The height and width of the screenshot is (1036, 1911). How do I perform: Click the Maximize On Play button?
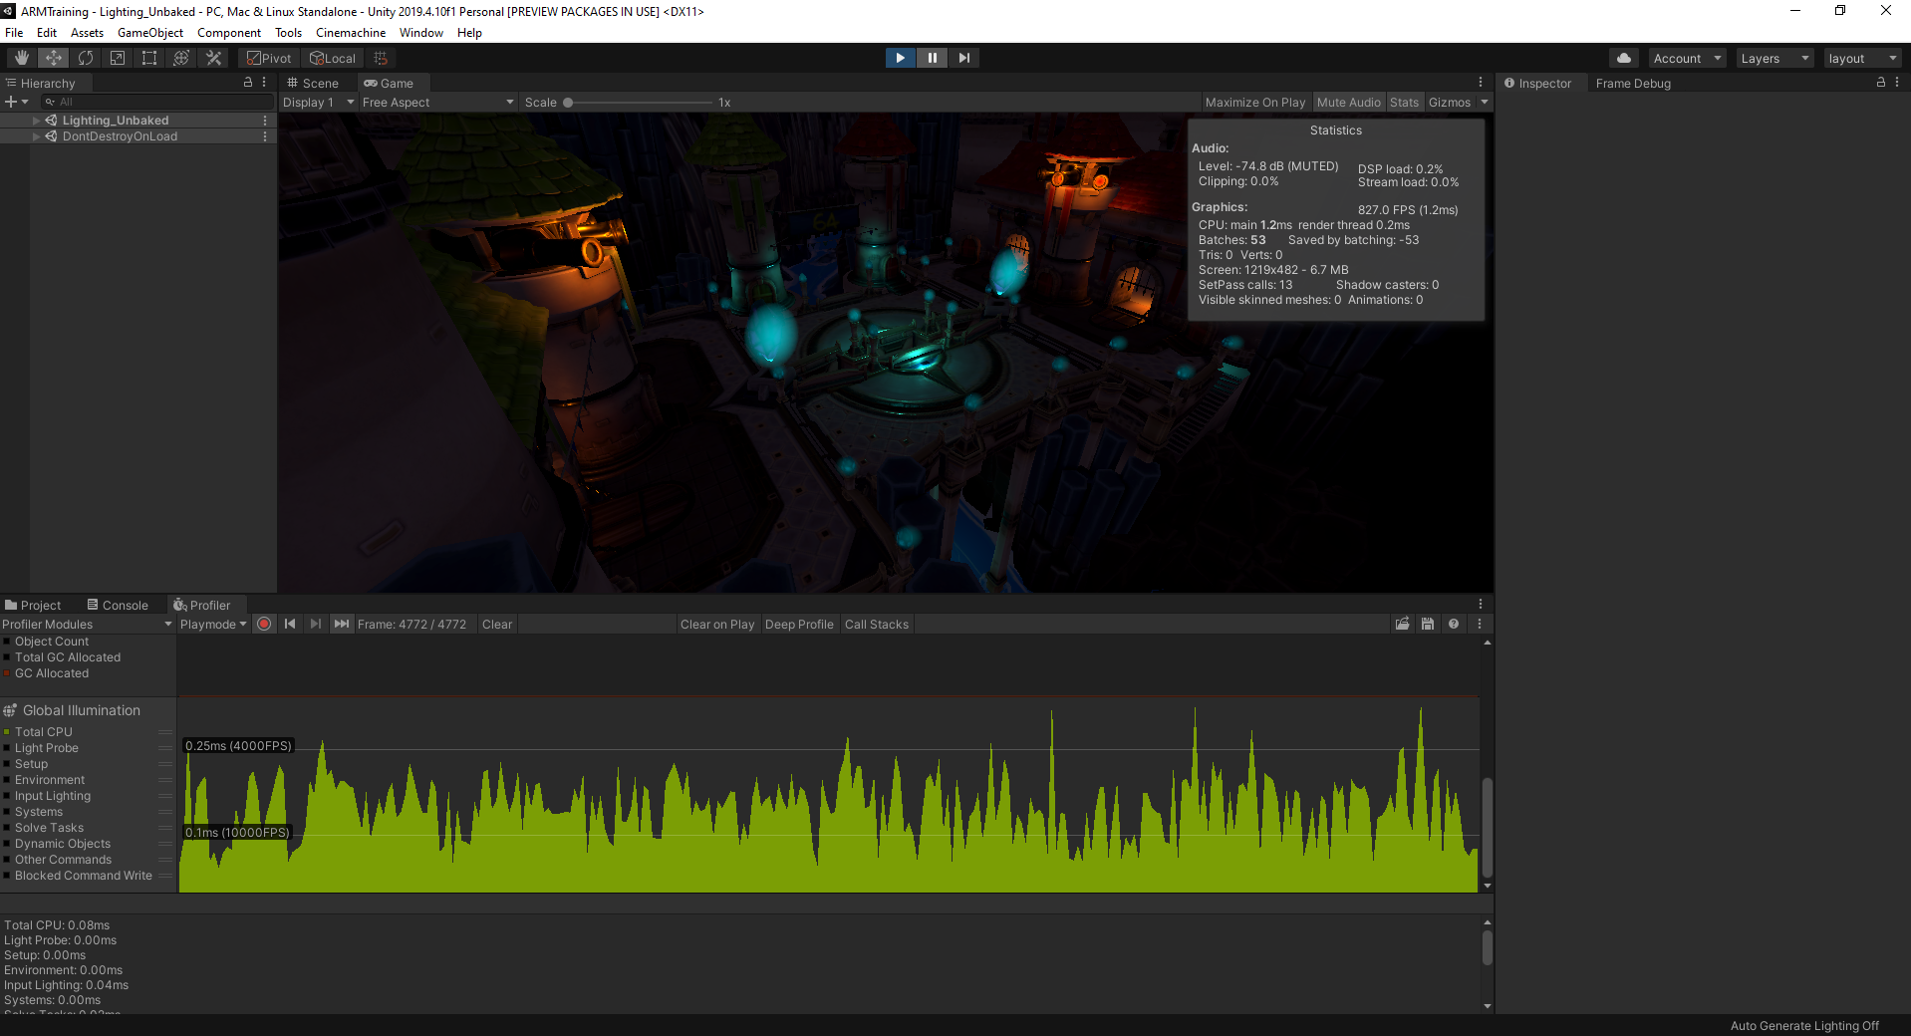pyautogui.click(x=1254, y=103)
